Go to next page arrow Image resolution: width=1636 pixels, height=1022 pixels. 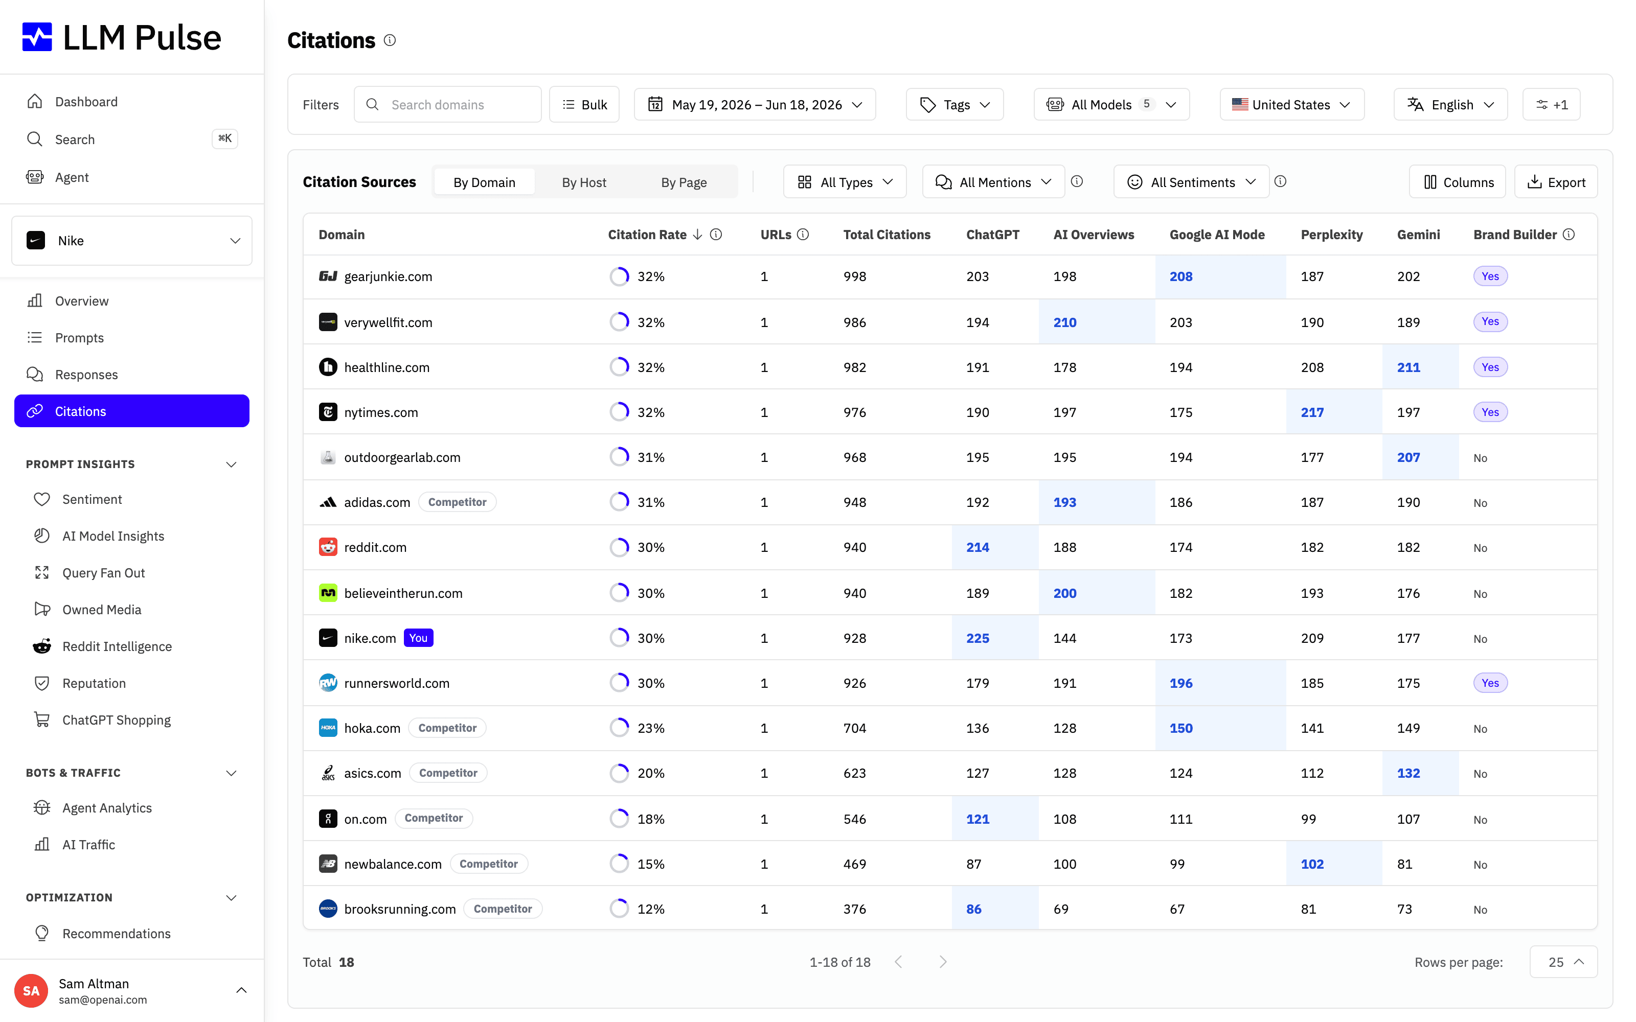943,962
